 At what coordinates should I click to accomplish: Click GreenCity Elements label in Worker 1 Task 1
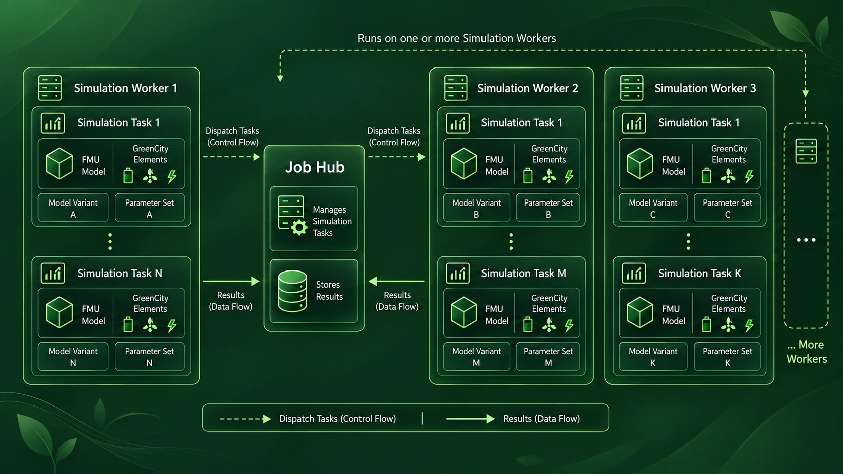coord(150,154)
